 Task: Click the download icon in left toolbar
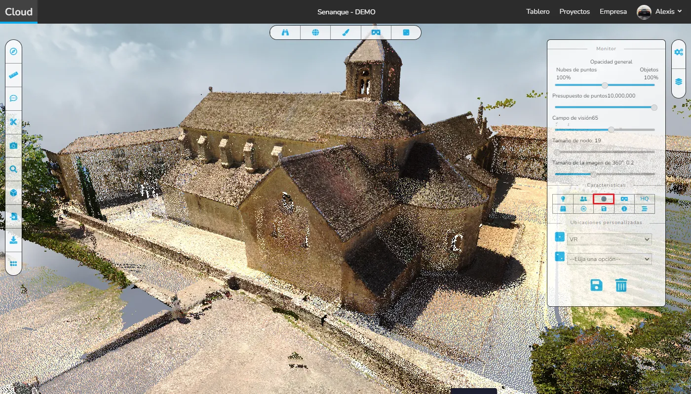click(x=13, y=240)
